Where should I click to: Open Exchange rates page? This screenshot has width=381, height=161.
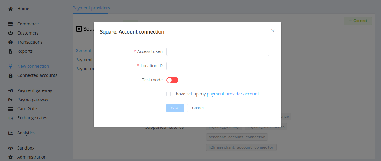point(32,118)
